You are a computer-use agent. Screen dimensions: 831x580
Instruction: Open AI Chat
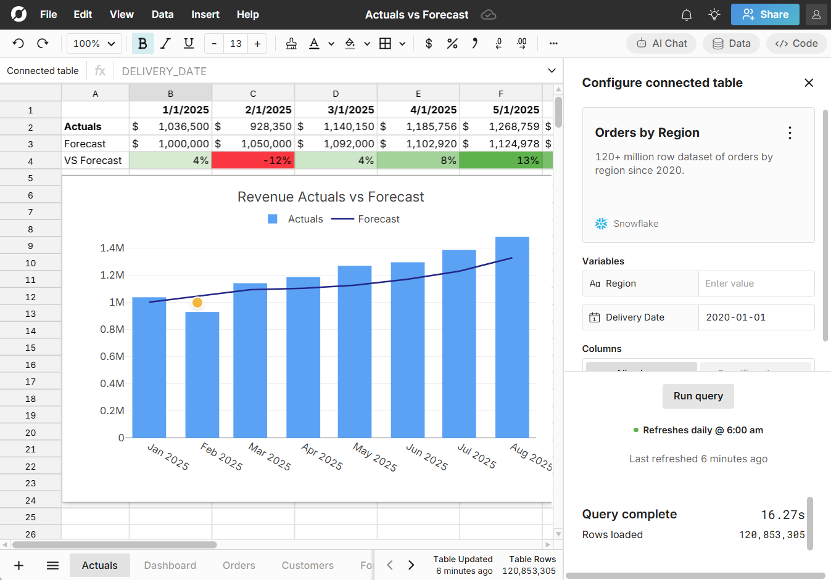tap(661, 43)
